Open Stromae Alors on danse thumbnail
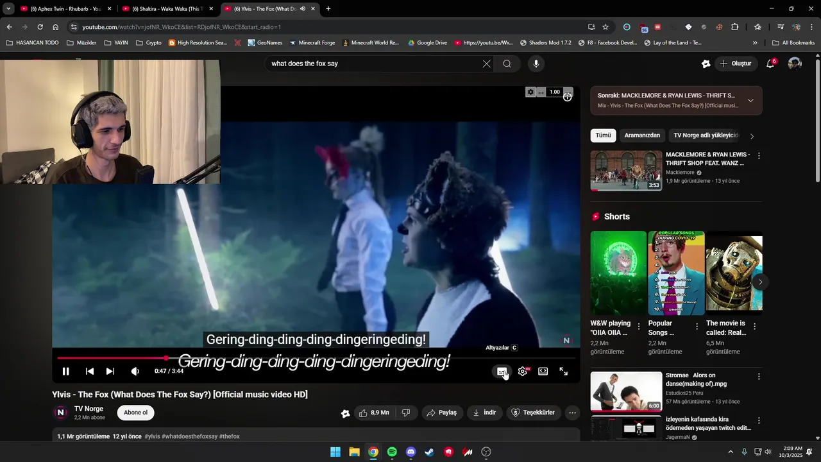The height and width of the screenshot is (462, 821). (626, 391)
